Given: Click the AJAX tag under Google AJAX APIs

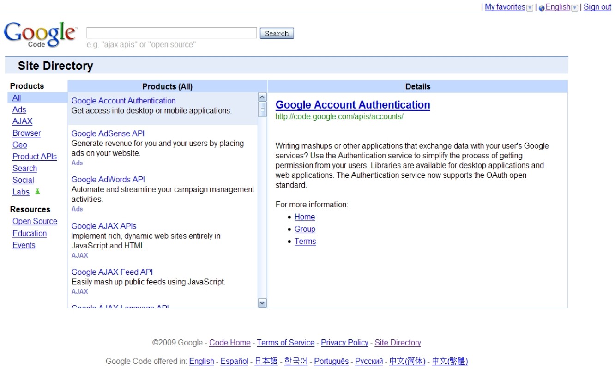Looking at the screenshot, I should click(80, 255).
